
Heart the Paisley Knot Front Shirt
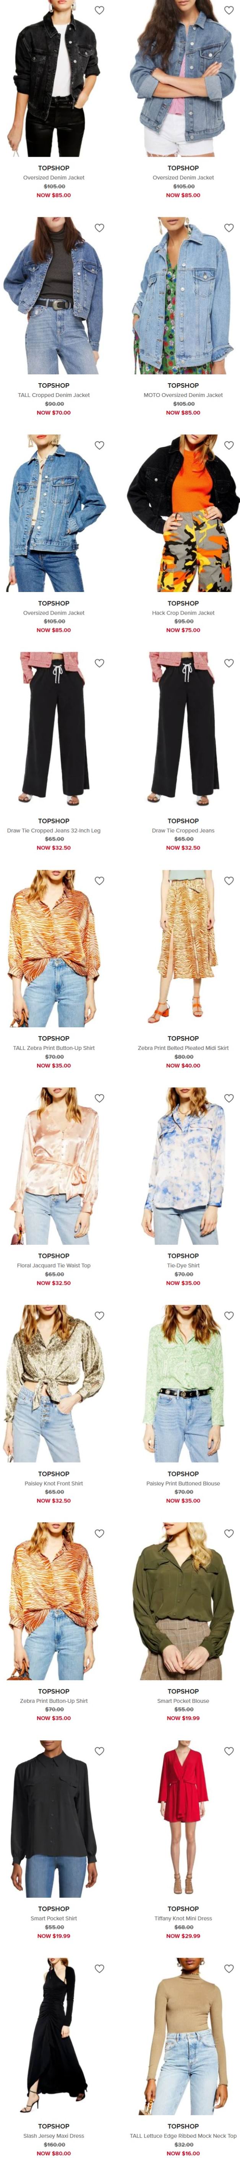pyautogui.click(x=99, y=1316)
